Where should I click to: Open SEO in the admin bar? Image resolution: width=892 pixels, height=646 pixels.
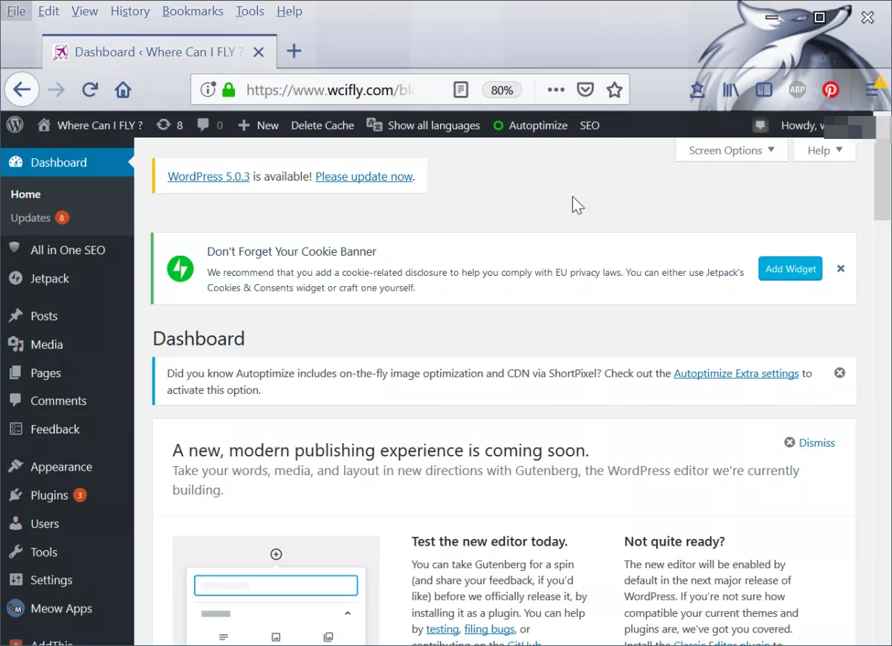click(589, 125)
